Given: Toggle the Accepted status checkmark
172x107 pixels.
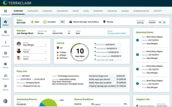Looking at the screenshot, I should coord(45,22).
